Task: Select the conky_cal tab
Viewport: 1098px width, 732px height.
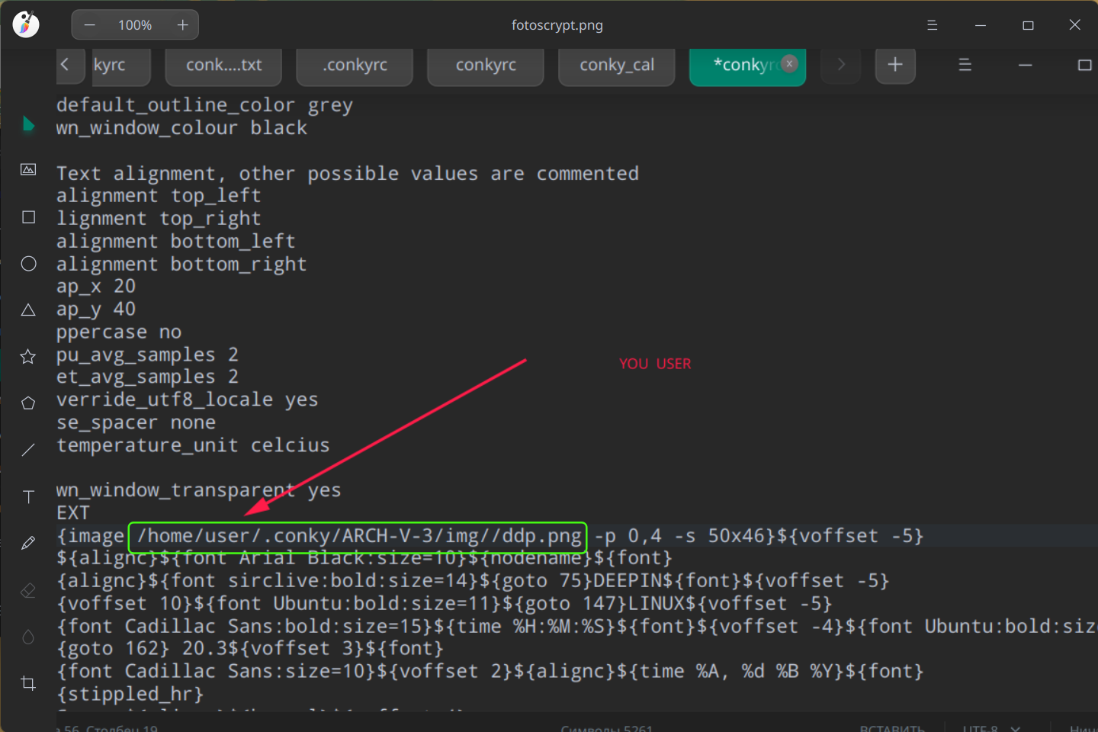Action: click(617, 66)
